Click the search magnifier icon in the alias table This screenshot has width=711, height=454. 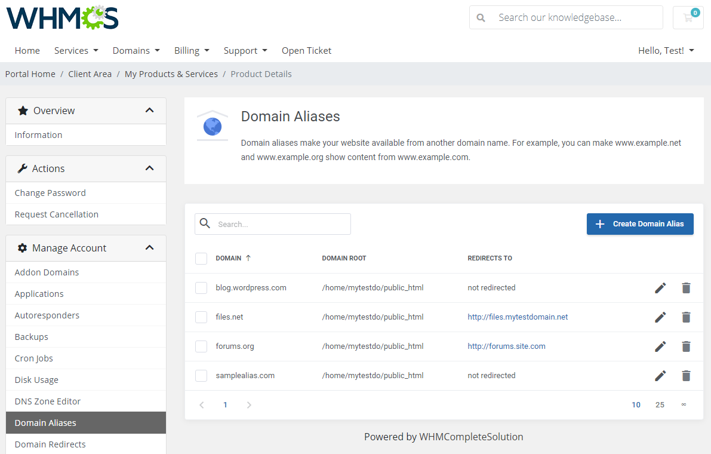tap(205, 223)
